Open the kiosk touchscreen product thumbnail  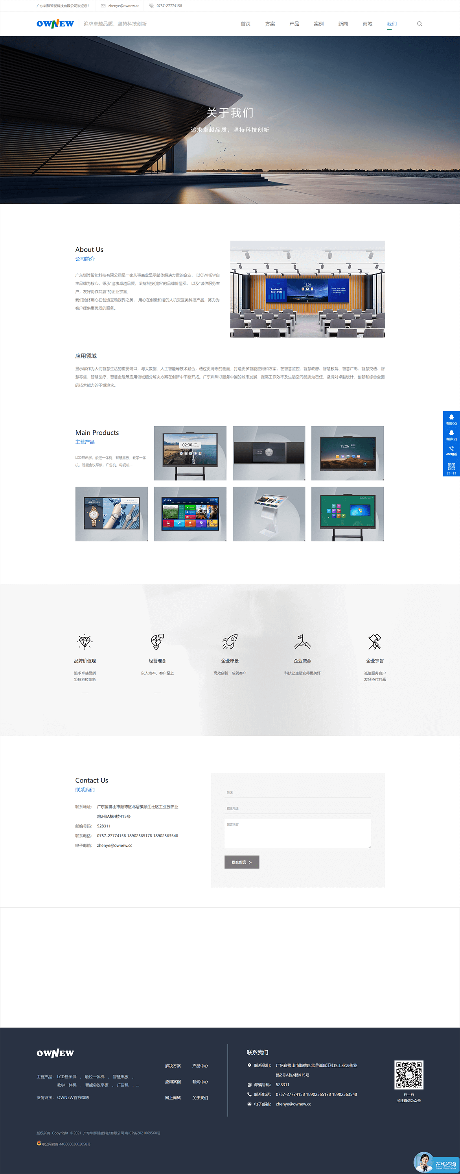coord(269,514)
